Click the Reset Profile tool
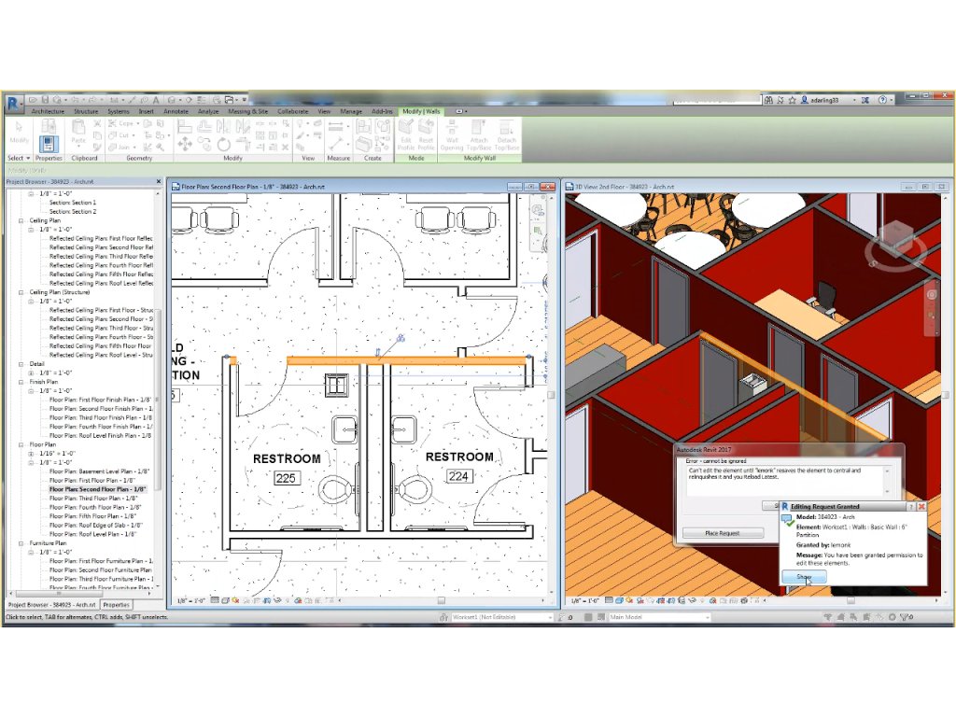 pyautogui.click(x=426, y=134)
